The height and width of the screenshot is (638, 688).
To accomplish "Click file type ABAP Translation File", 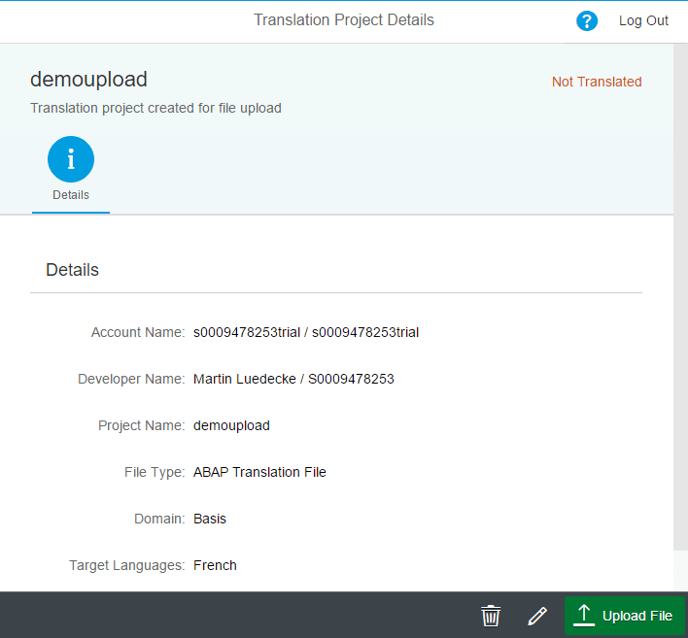I will 259,472.
